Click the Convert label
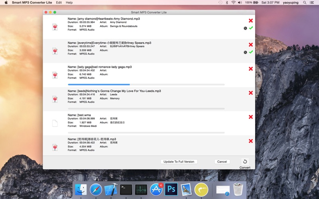The height and width of the screenshot is (199, 319). 245,168
